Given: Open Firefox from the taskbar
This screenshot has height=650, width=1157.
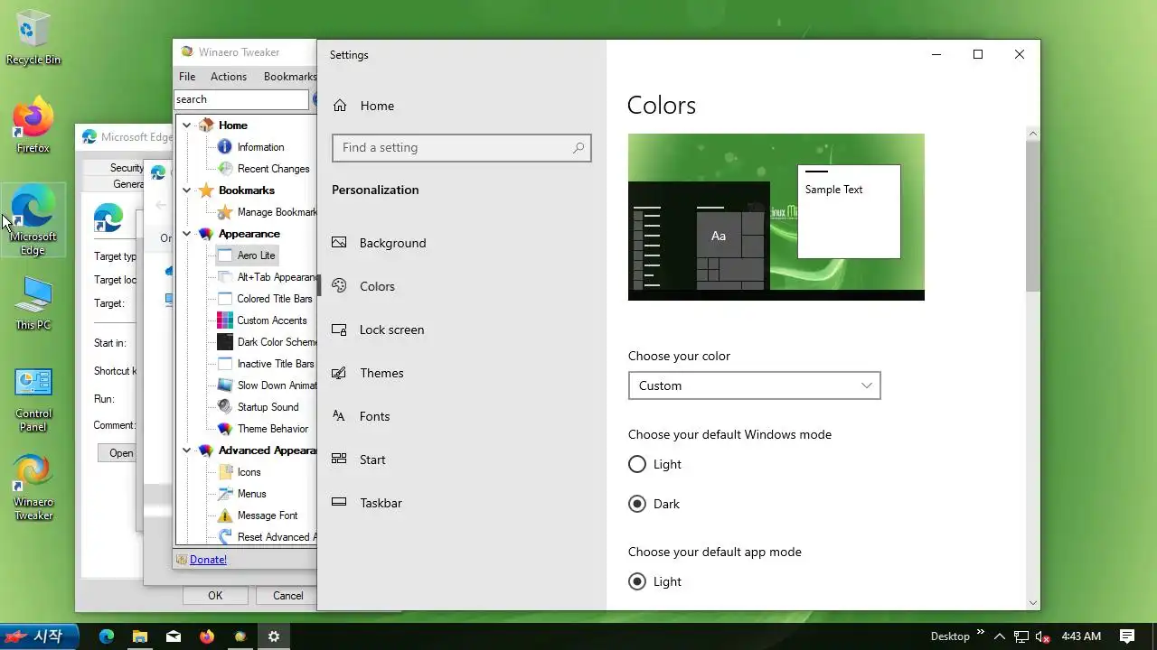Looking at the screenshot, I should 207,636.
